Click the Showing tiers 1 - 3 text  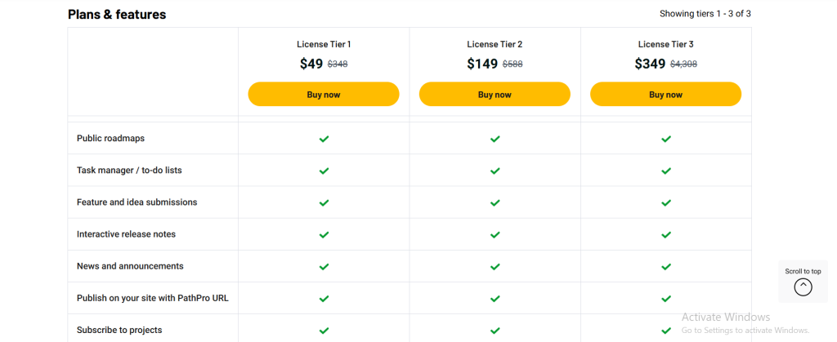pos(705,14)
